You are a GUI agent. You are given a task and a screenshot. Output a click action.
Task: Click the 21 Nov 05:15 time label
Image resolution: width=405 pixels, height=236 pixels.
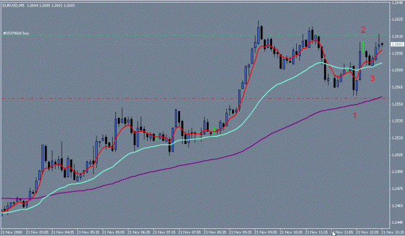88,232
